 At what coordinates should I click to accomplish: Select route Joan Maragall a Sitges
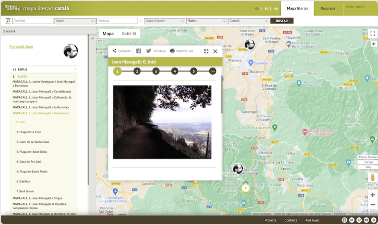pyautogui.click(x=37, y=198)
